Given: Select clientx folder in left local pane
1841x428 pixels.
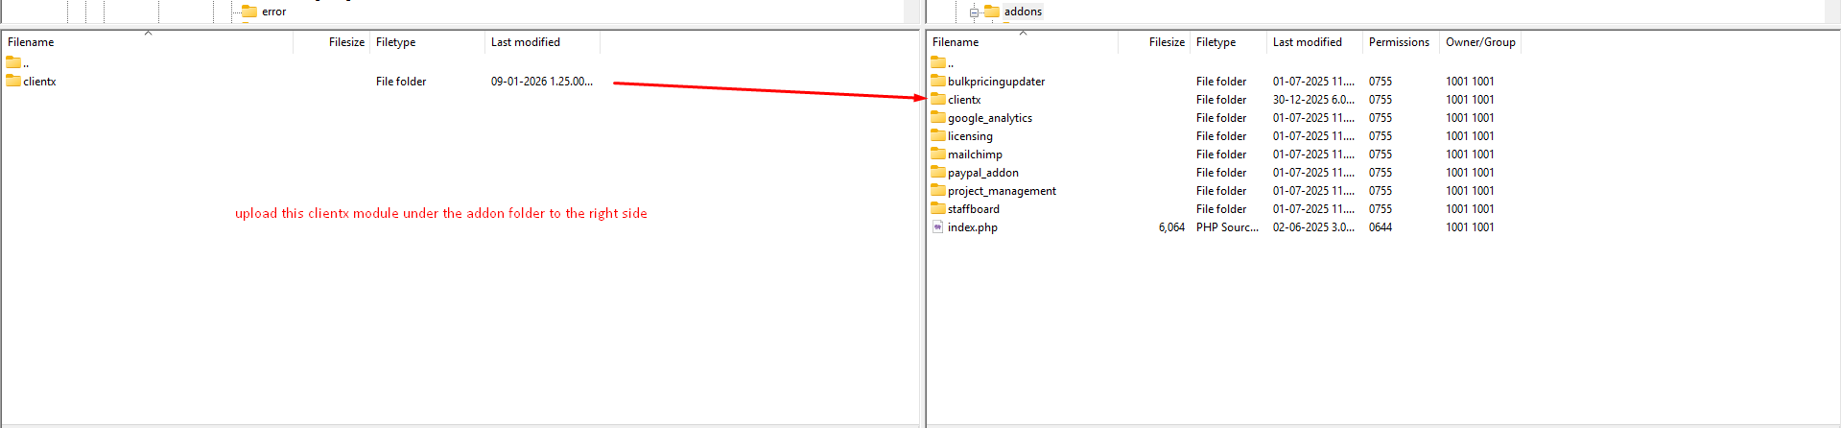Looking at the screenshot, I should pos(39,82).
